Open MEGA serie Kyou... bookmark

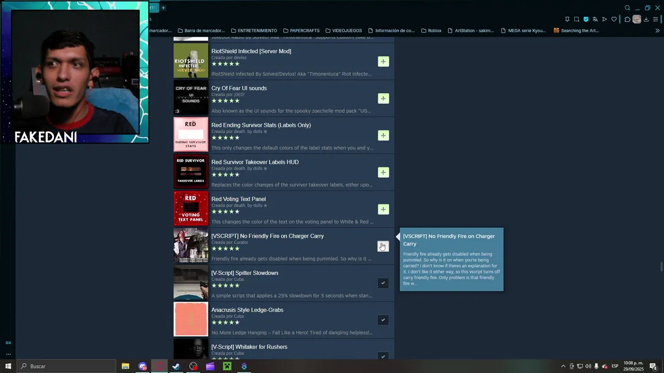point(523,31)
